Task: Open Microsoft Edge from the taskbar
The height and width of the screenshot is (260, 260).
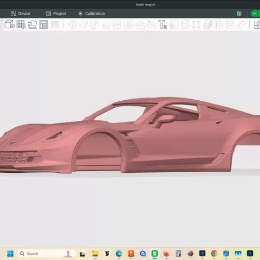Action: (x=119, y=253)
